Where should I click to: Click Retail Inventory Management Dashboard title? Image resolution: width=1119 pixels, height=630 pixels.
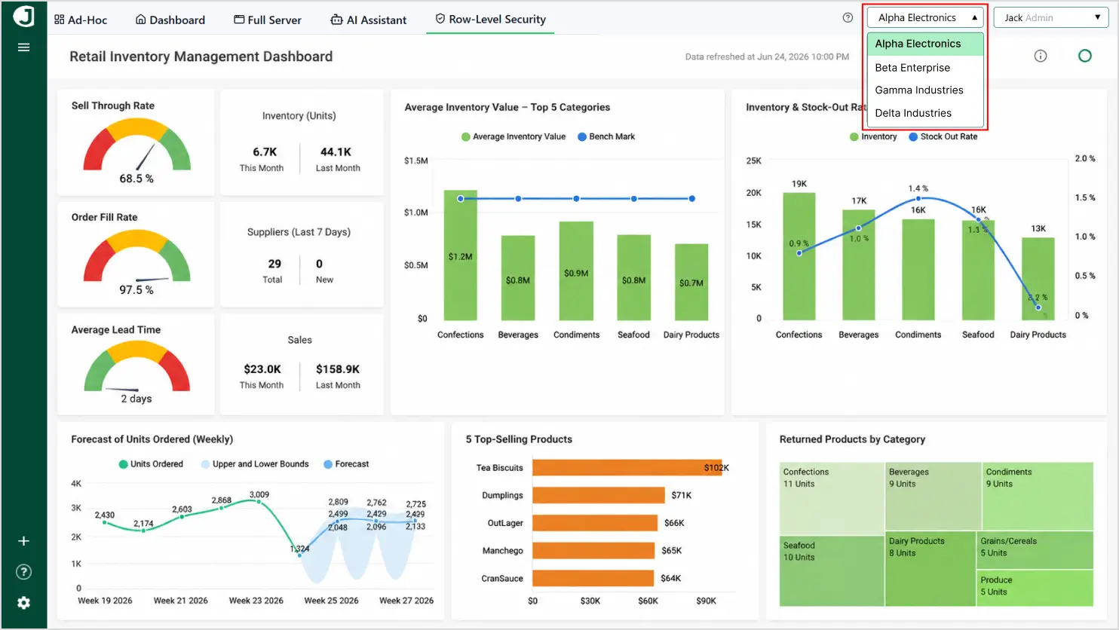(x=201, y=57)
